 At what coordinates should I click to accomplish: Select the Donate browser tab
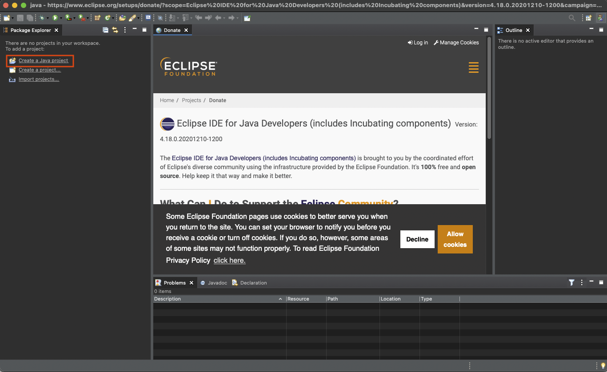[172, 30]
